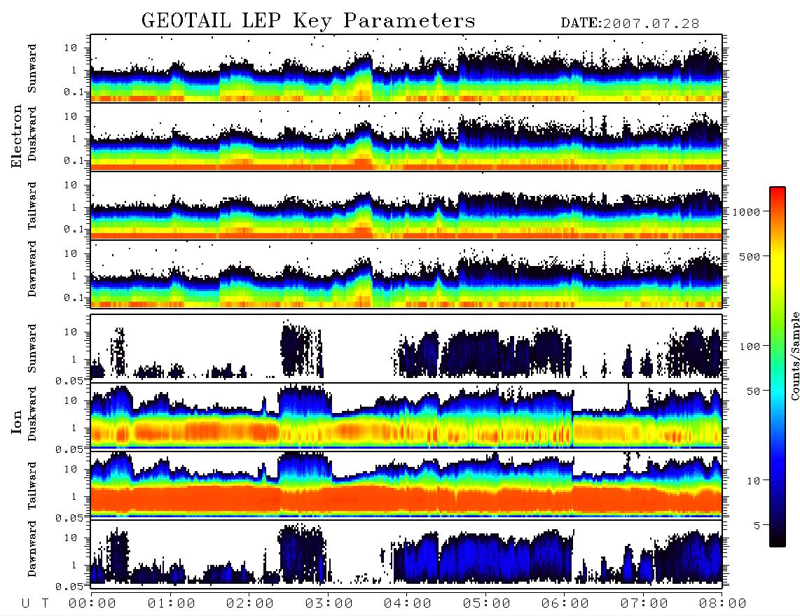Click the 100 colorbar tick label
The height and width of the screenshot is (616, 800).
(750, 346)
